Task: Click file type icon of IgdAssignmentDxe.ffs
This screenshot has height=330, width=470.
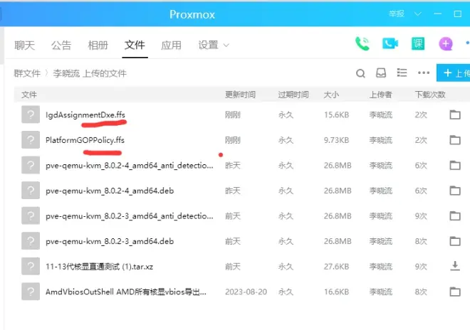Action: tap(31, 115)
